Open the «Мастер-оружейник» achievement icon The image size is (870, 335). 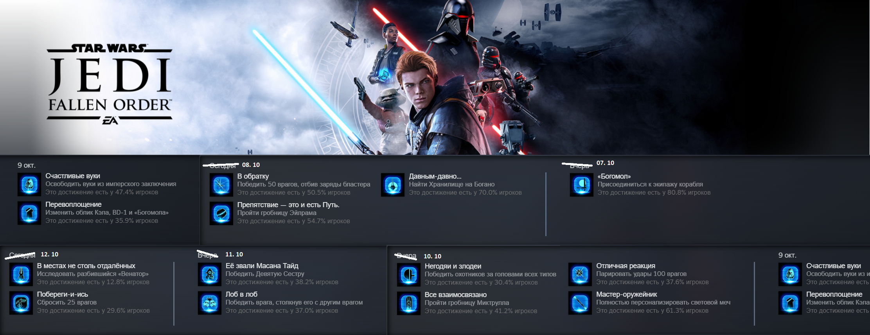(x=580, y=303)
